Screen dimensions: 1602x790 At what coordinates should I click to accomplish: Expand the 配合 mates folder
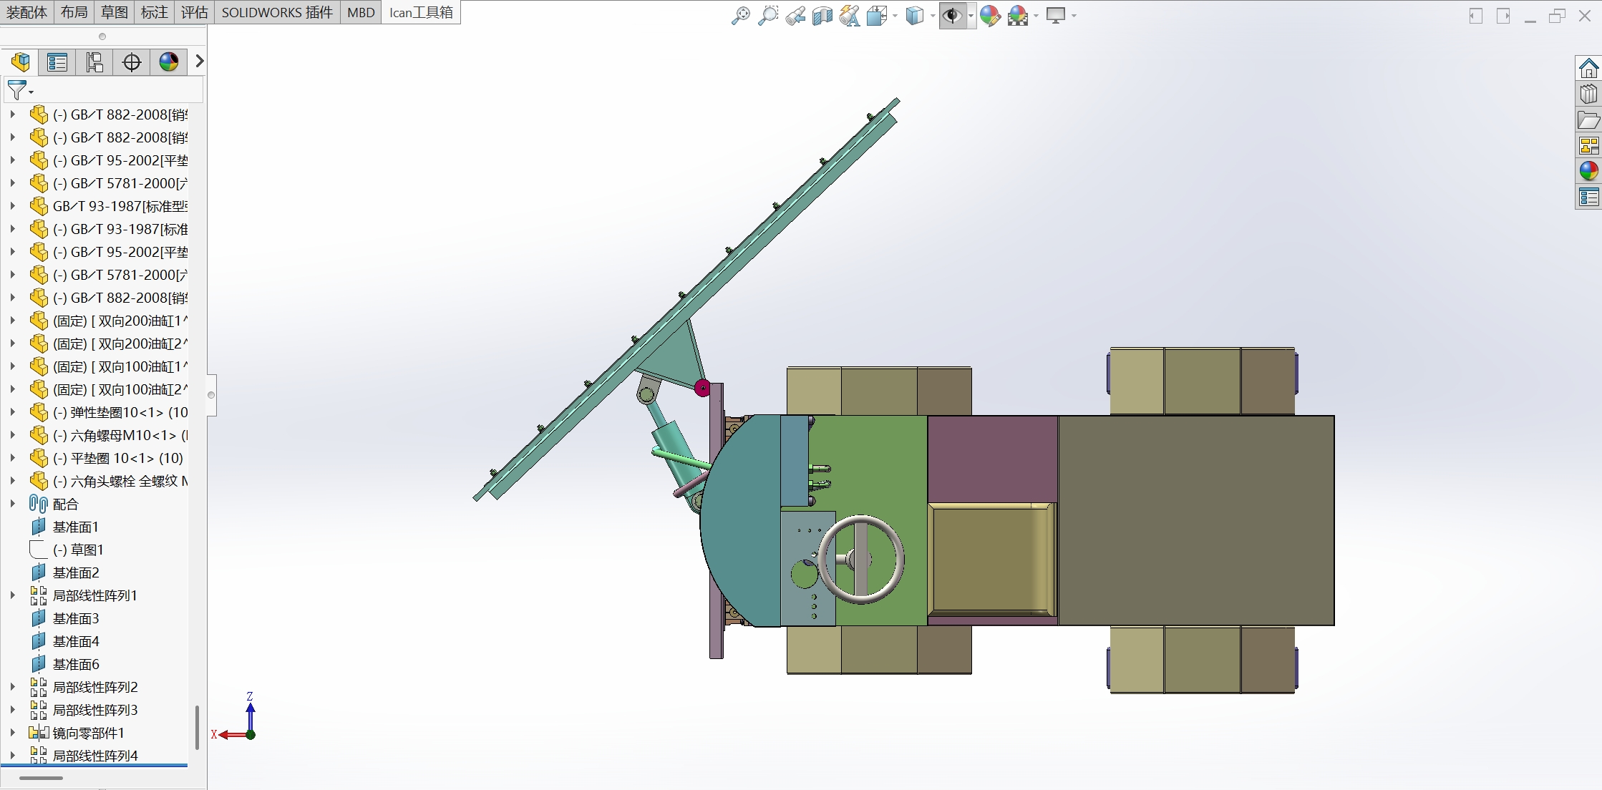tap(12, 504)
